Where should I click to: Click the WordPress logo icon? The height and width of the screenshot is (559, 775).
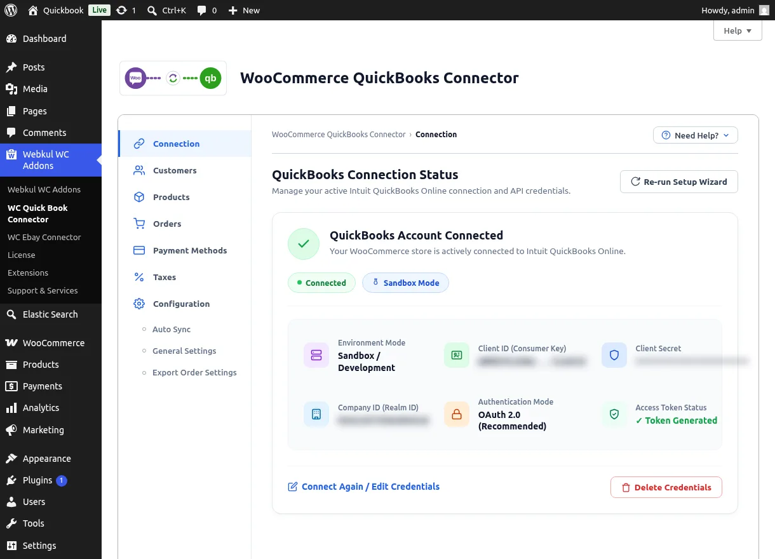tap(11, 10)
